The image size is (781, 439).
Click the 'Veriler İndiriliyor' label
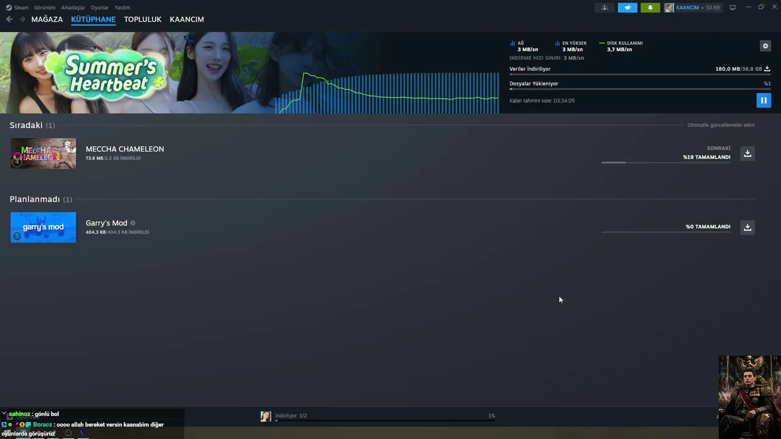click(x=530, y=69)
